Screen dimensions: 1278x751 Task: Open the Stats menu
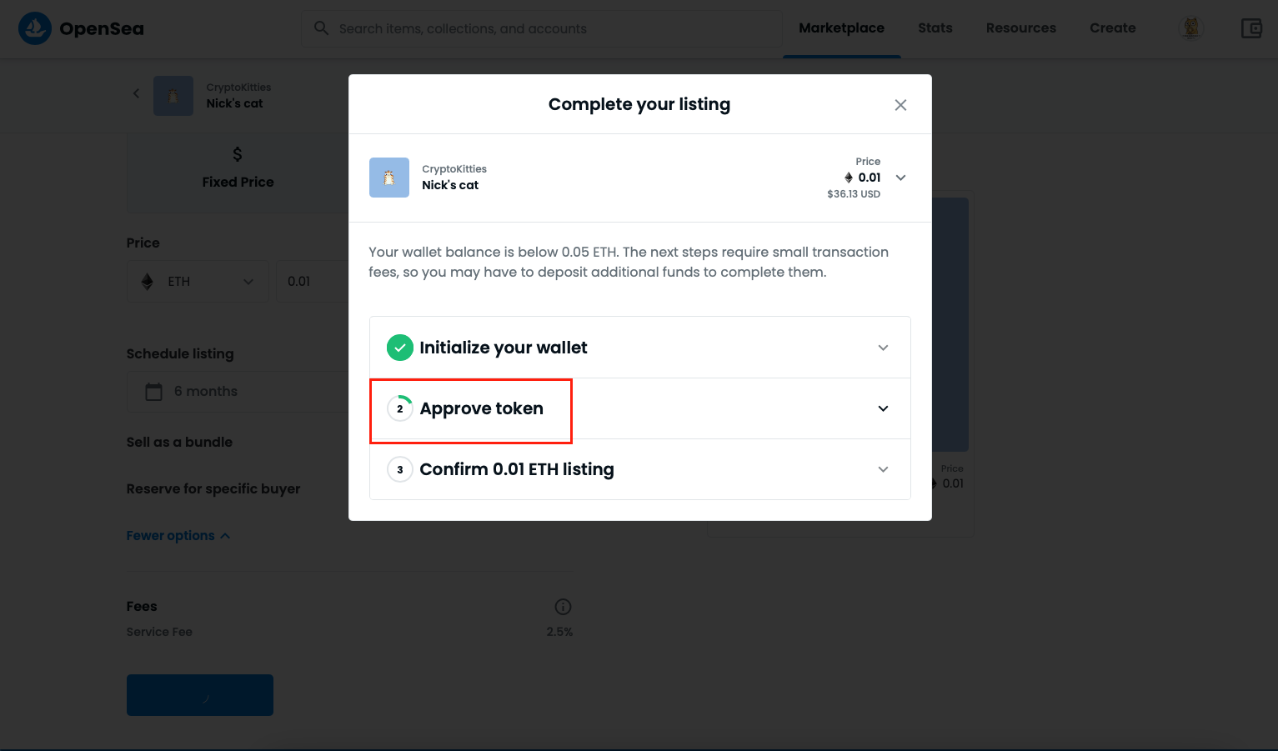pyautogui.click(x=935, y=28)
